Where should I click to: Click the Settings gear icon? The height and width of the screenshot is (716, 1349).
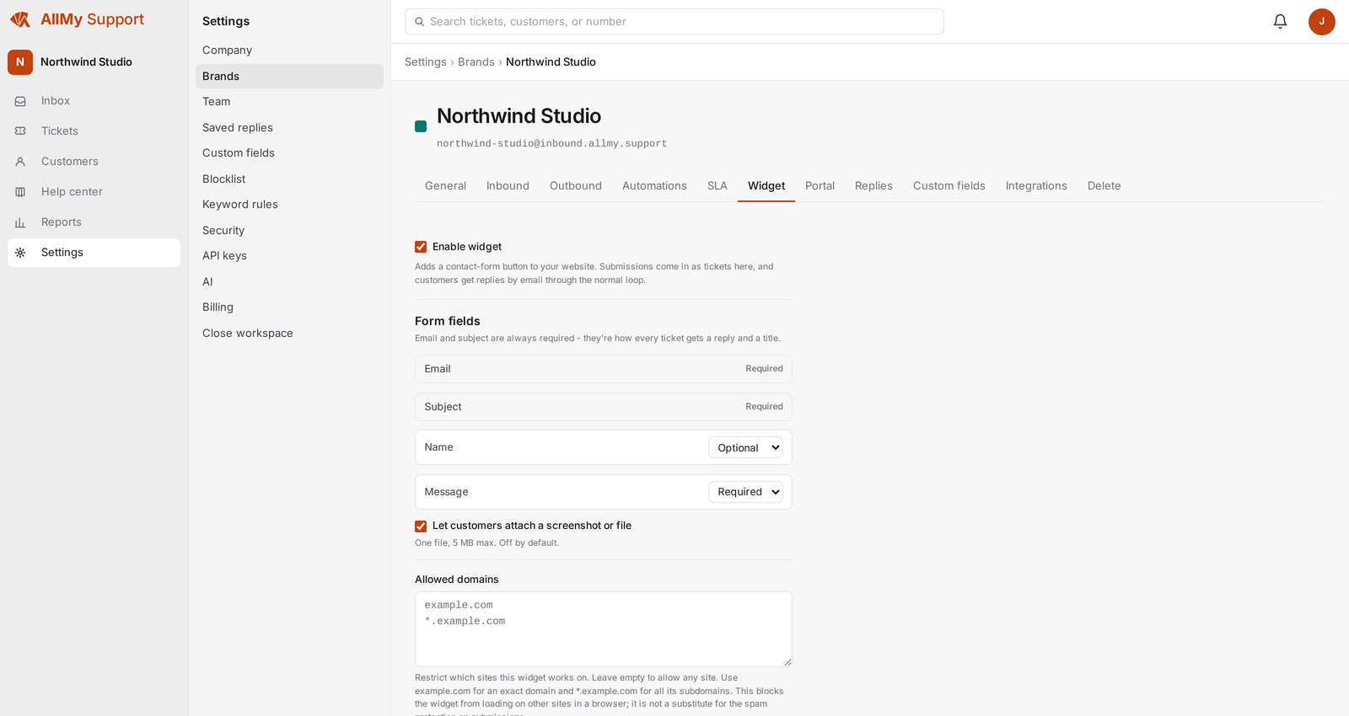pos(20,253)
